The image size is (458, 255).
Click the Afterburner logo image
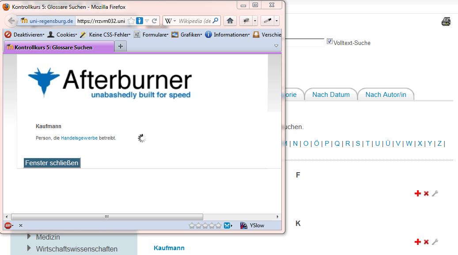110,82
